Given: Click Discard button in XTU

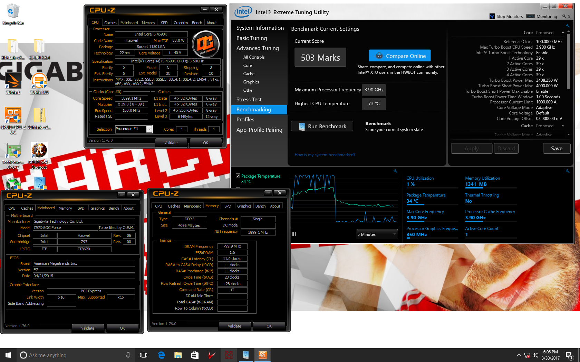Looking at the screenshot, I should (506, 149).
